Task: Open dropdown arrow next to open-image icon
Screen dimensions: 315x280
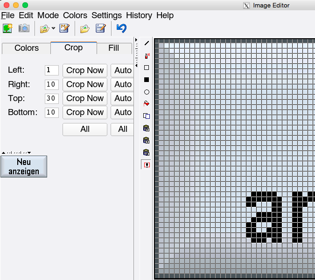Action: [53, 28]
